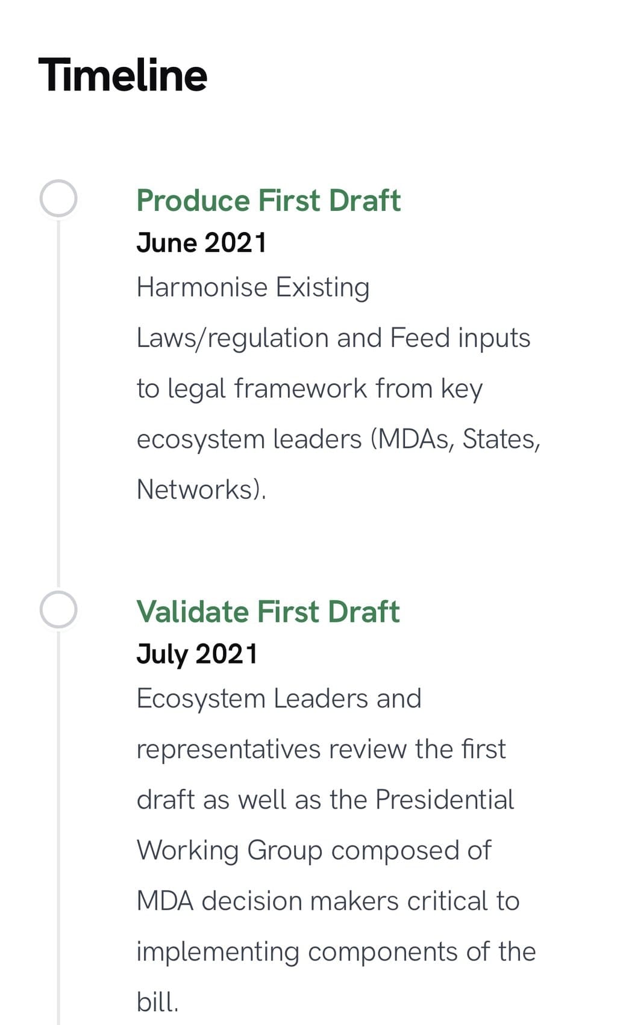Click the text 'Harmonise Existing'
This screenshot has height=1025, width=617.
click(x=252, y=287)
